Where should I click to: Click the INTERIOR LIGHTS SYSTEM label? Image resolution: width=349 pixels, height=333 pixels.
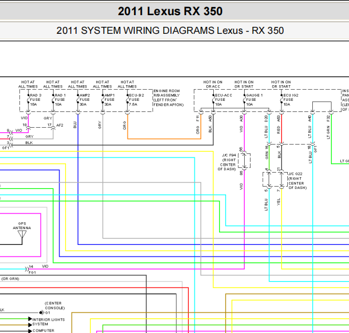click(48, 322)
